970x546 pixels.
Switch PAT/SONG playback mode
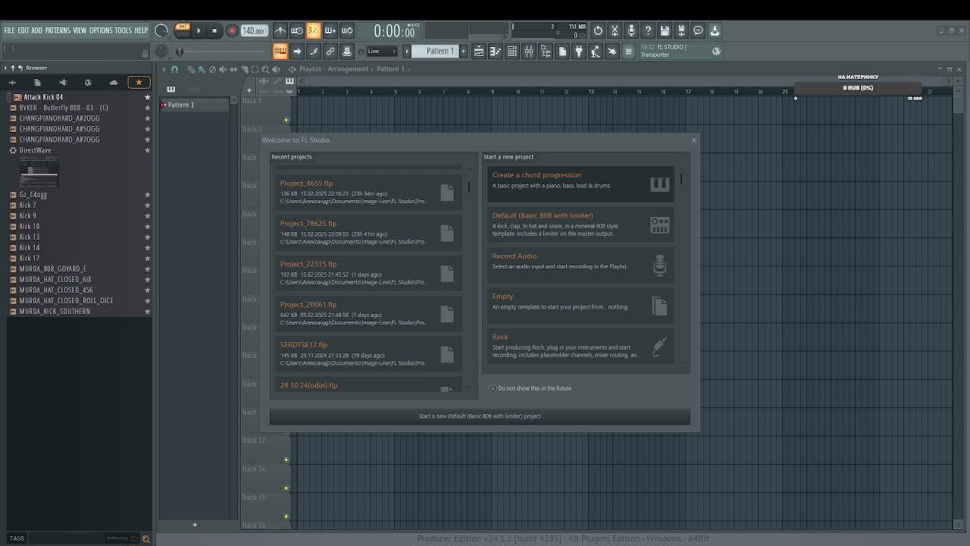[x=183, y=30]
